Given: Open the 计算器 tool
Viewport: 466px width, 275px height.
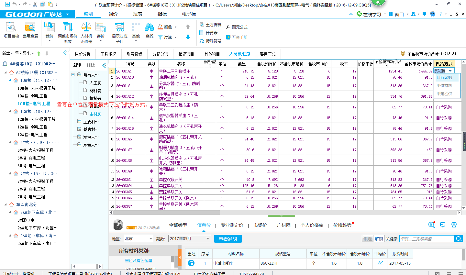Looking at the screenshot, I should click(x=208, y=33).
